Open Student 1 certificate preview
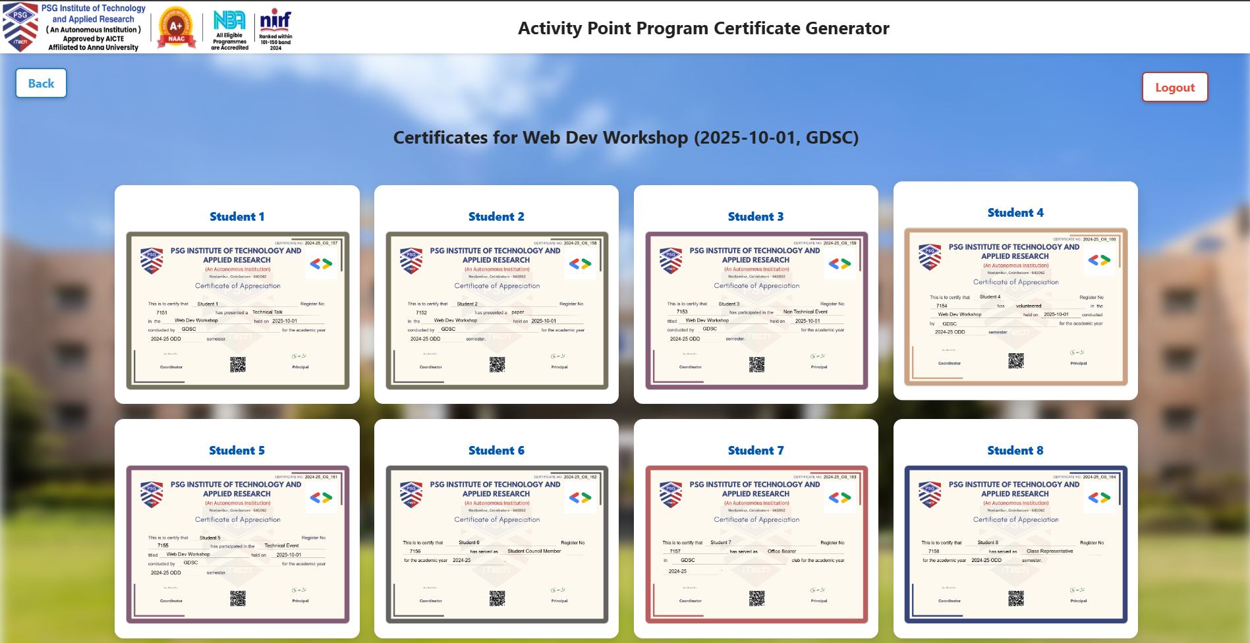 point(237,310)
